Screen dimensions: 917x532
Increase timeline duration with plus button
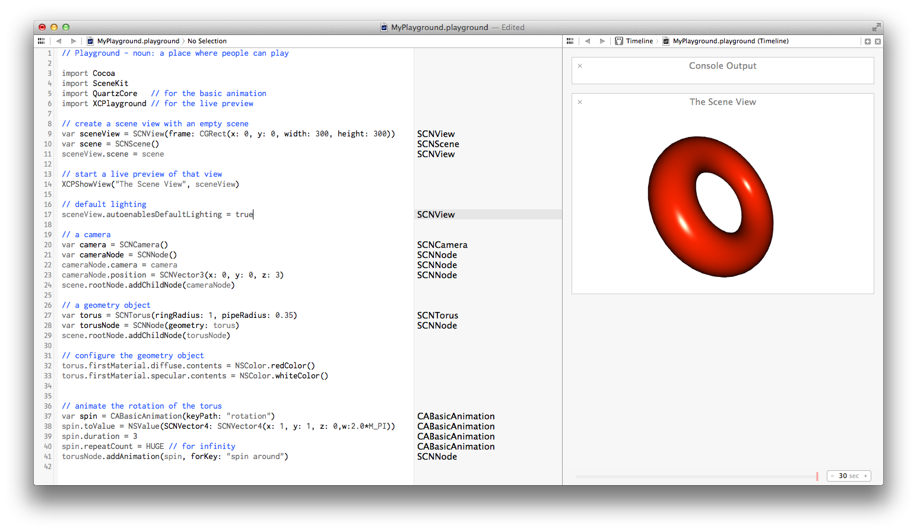click(865, 476)
